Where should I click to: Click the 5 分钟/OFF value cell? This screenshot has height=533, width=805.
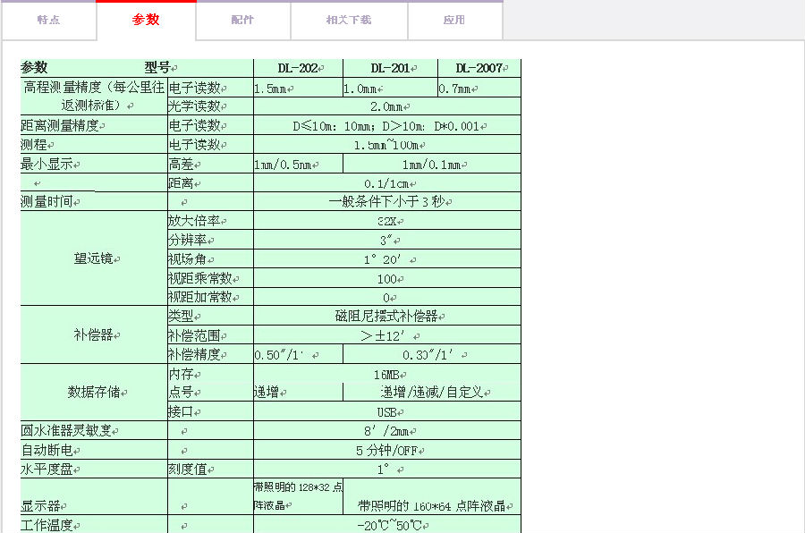(386, 450)
